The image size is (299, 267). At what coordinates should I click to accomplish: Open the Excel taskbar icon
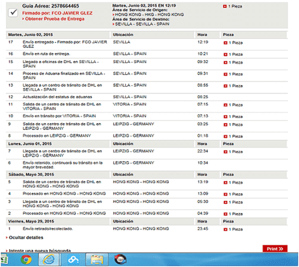(x=4, y=259)
